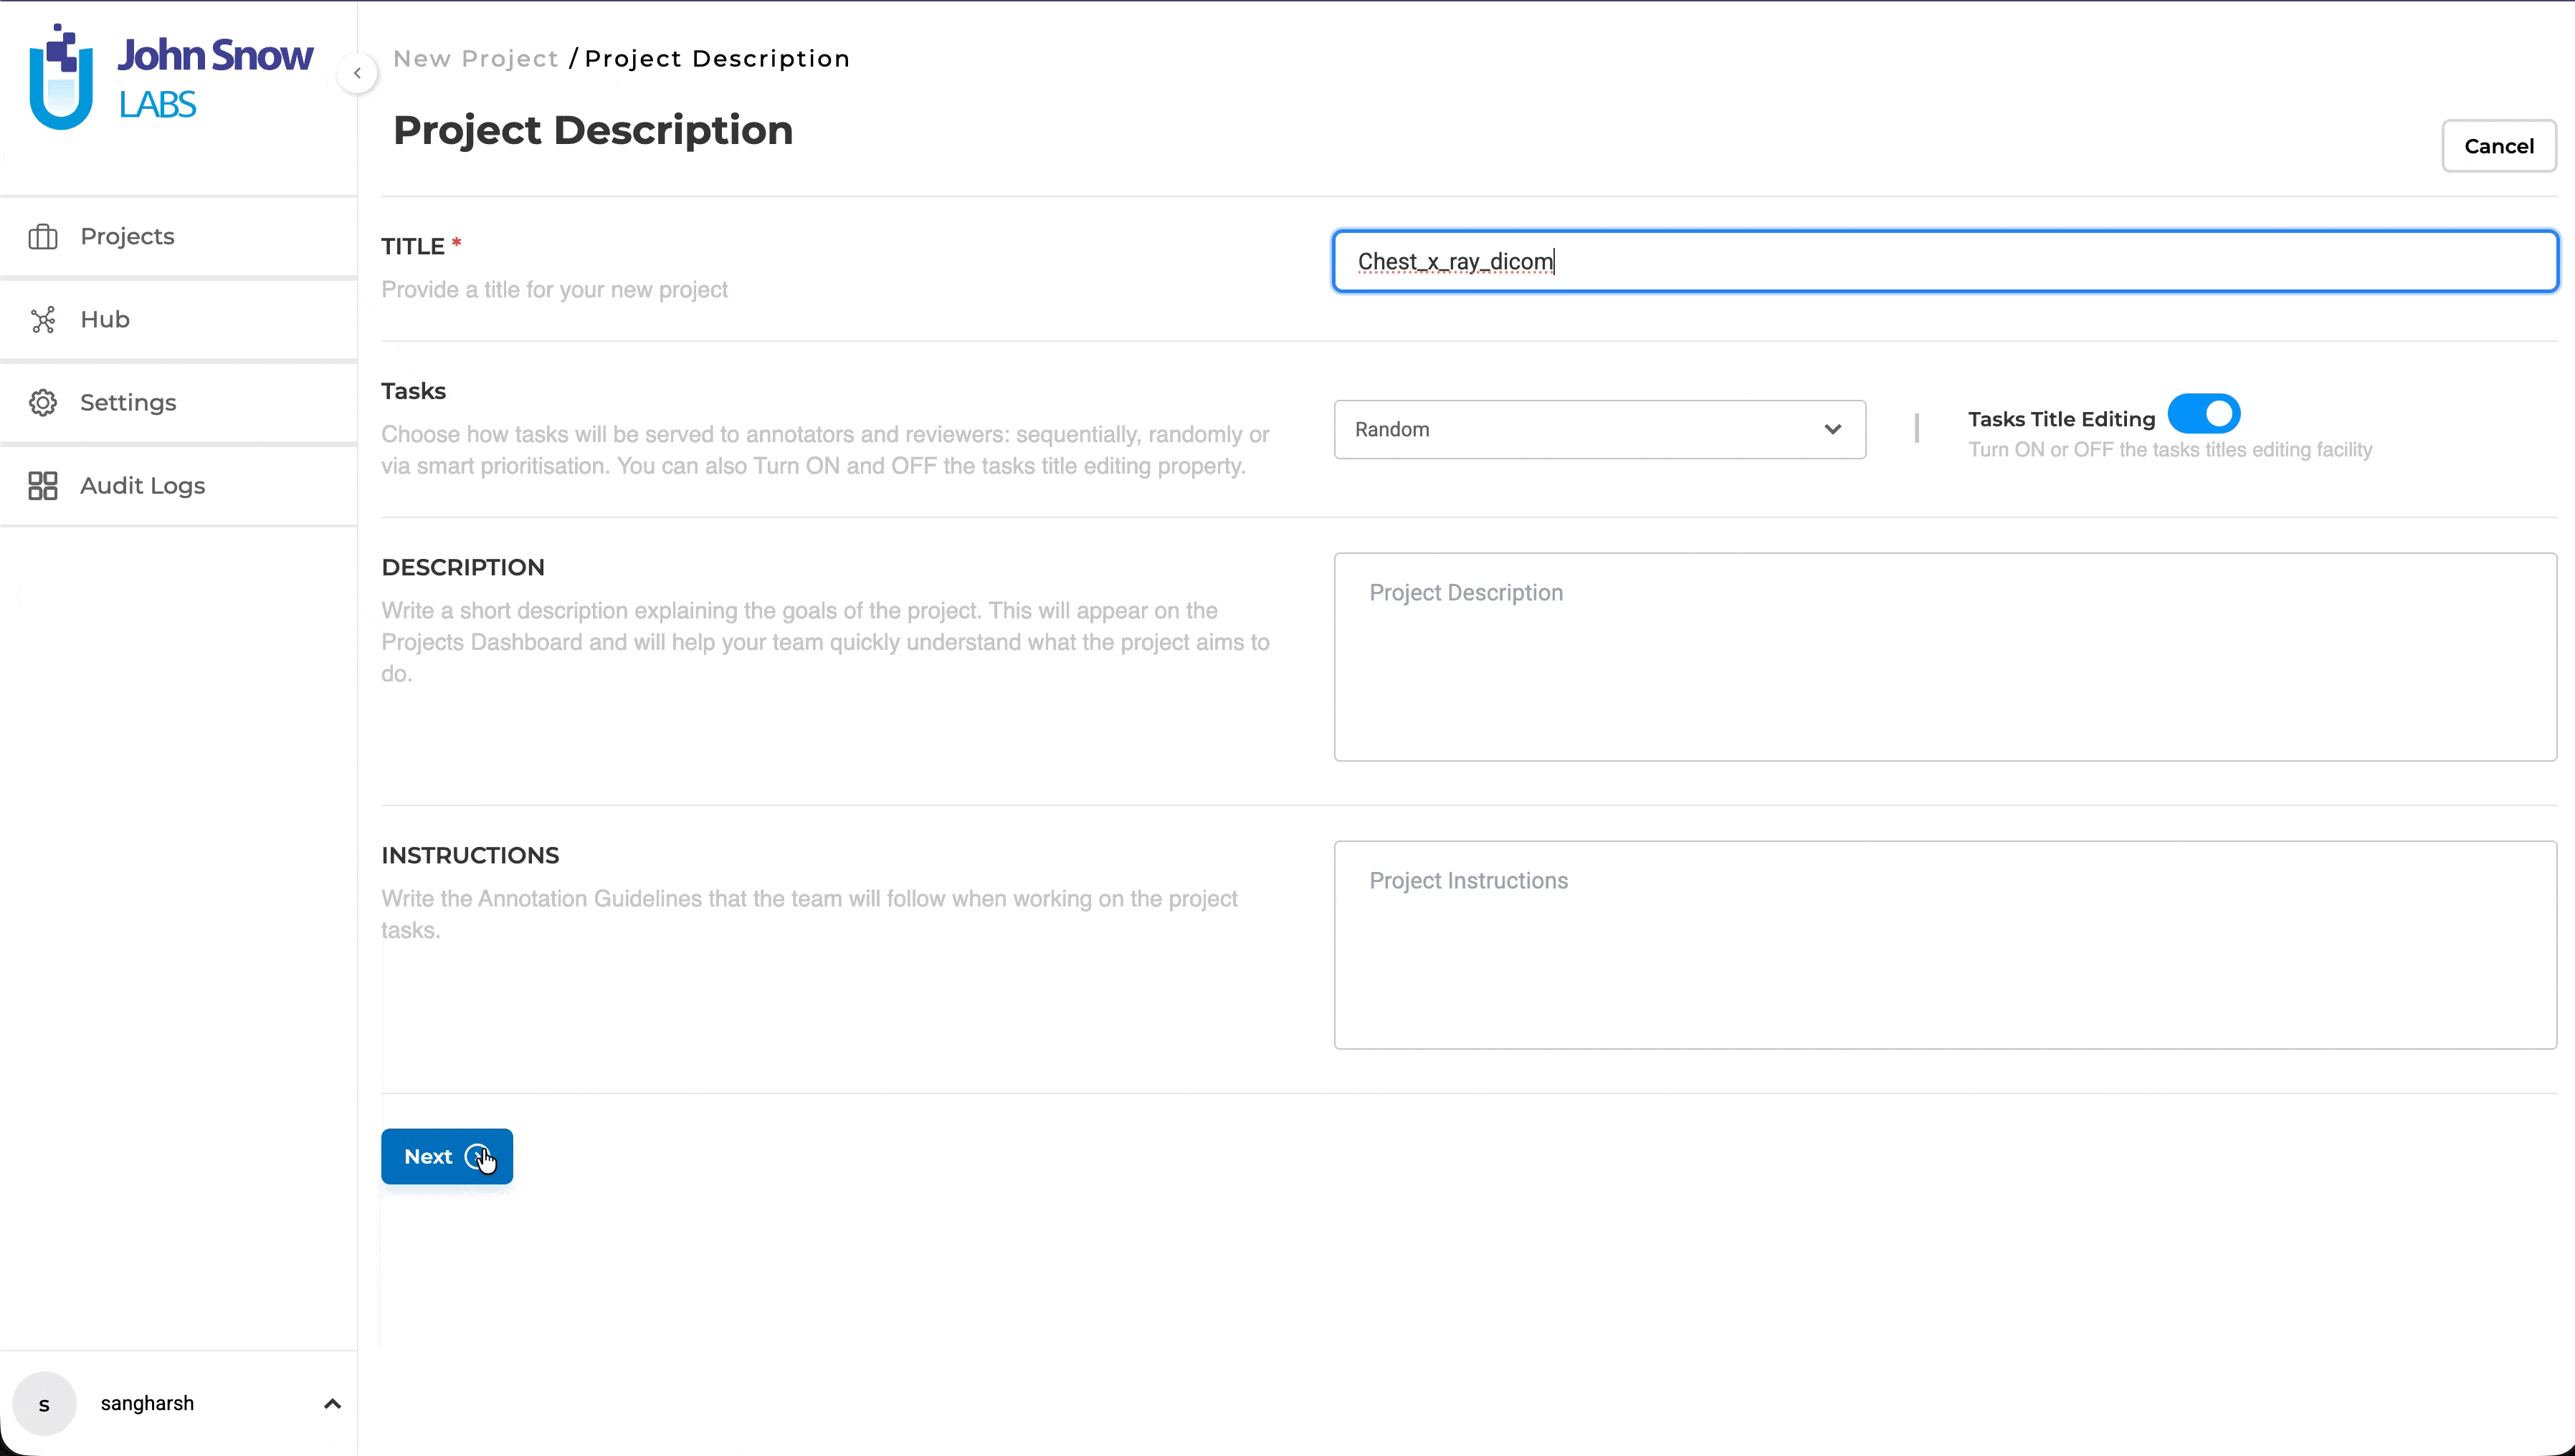Viewport: 2575px width, 1456px height.
Task: Click the Tasks section heading
Action: coord(413,391)
